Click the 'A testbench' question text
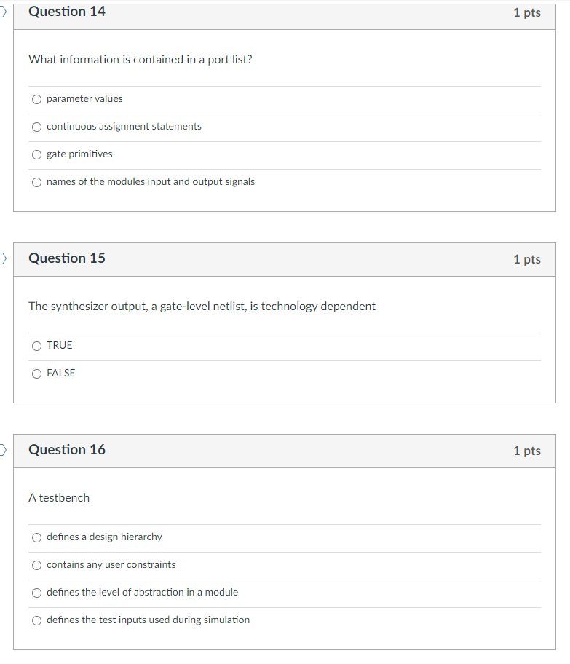 click(x=59, y=497)
